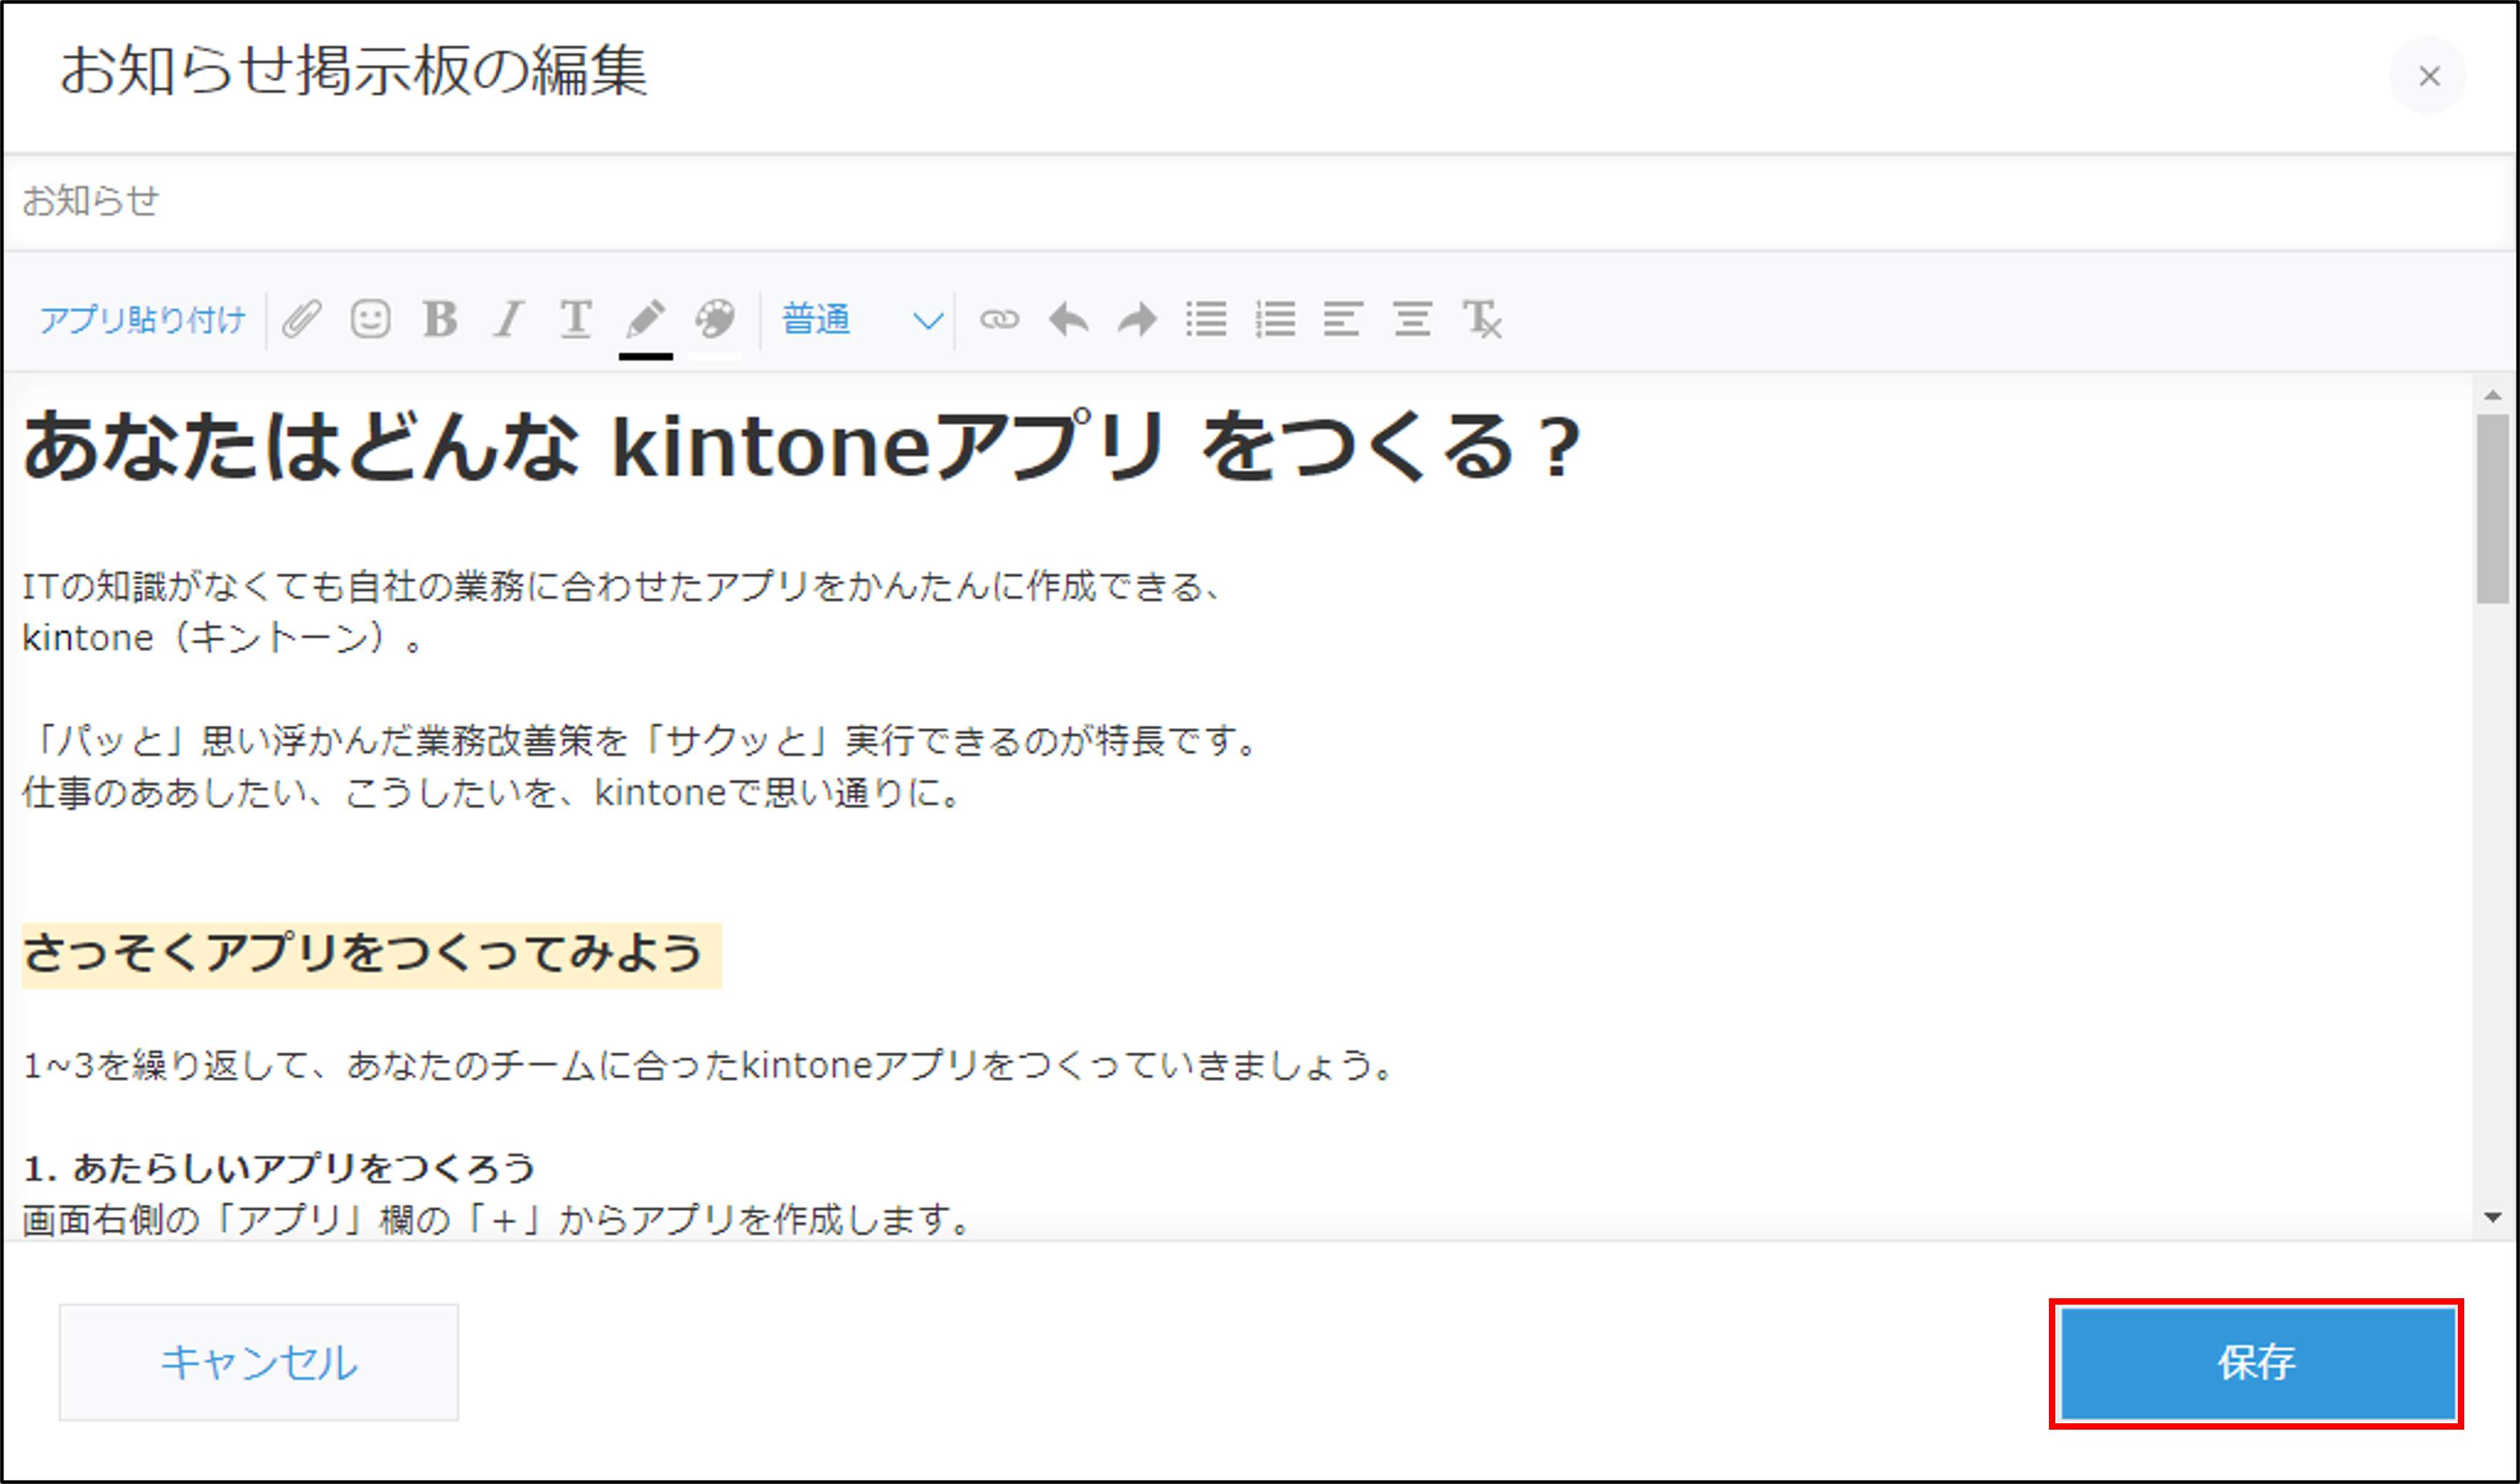This screenshot has width=2520, height=1484.
Task: Insert a hyperlink
Action: click(x=999, y=320)
